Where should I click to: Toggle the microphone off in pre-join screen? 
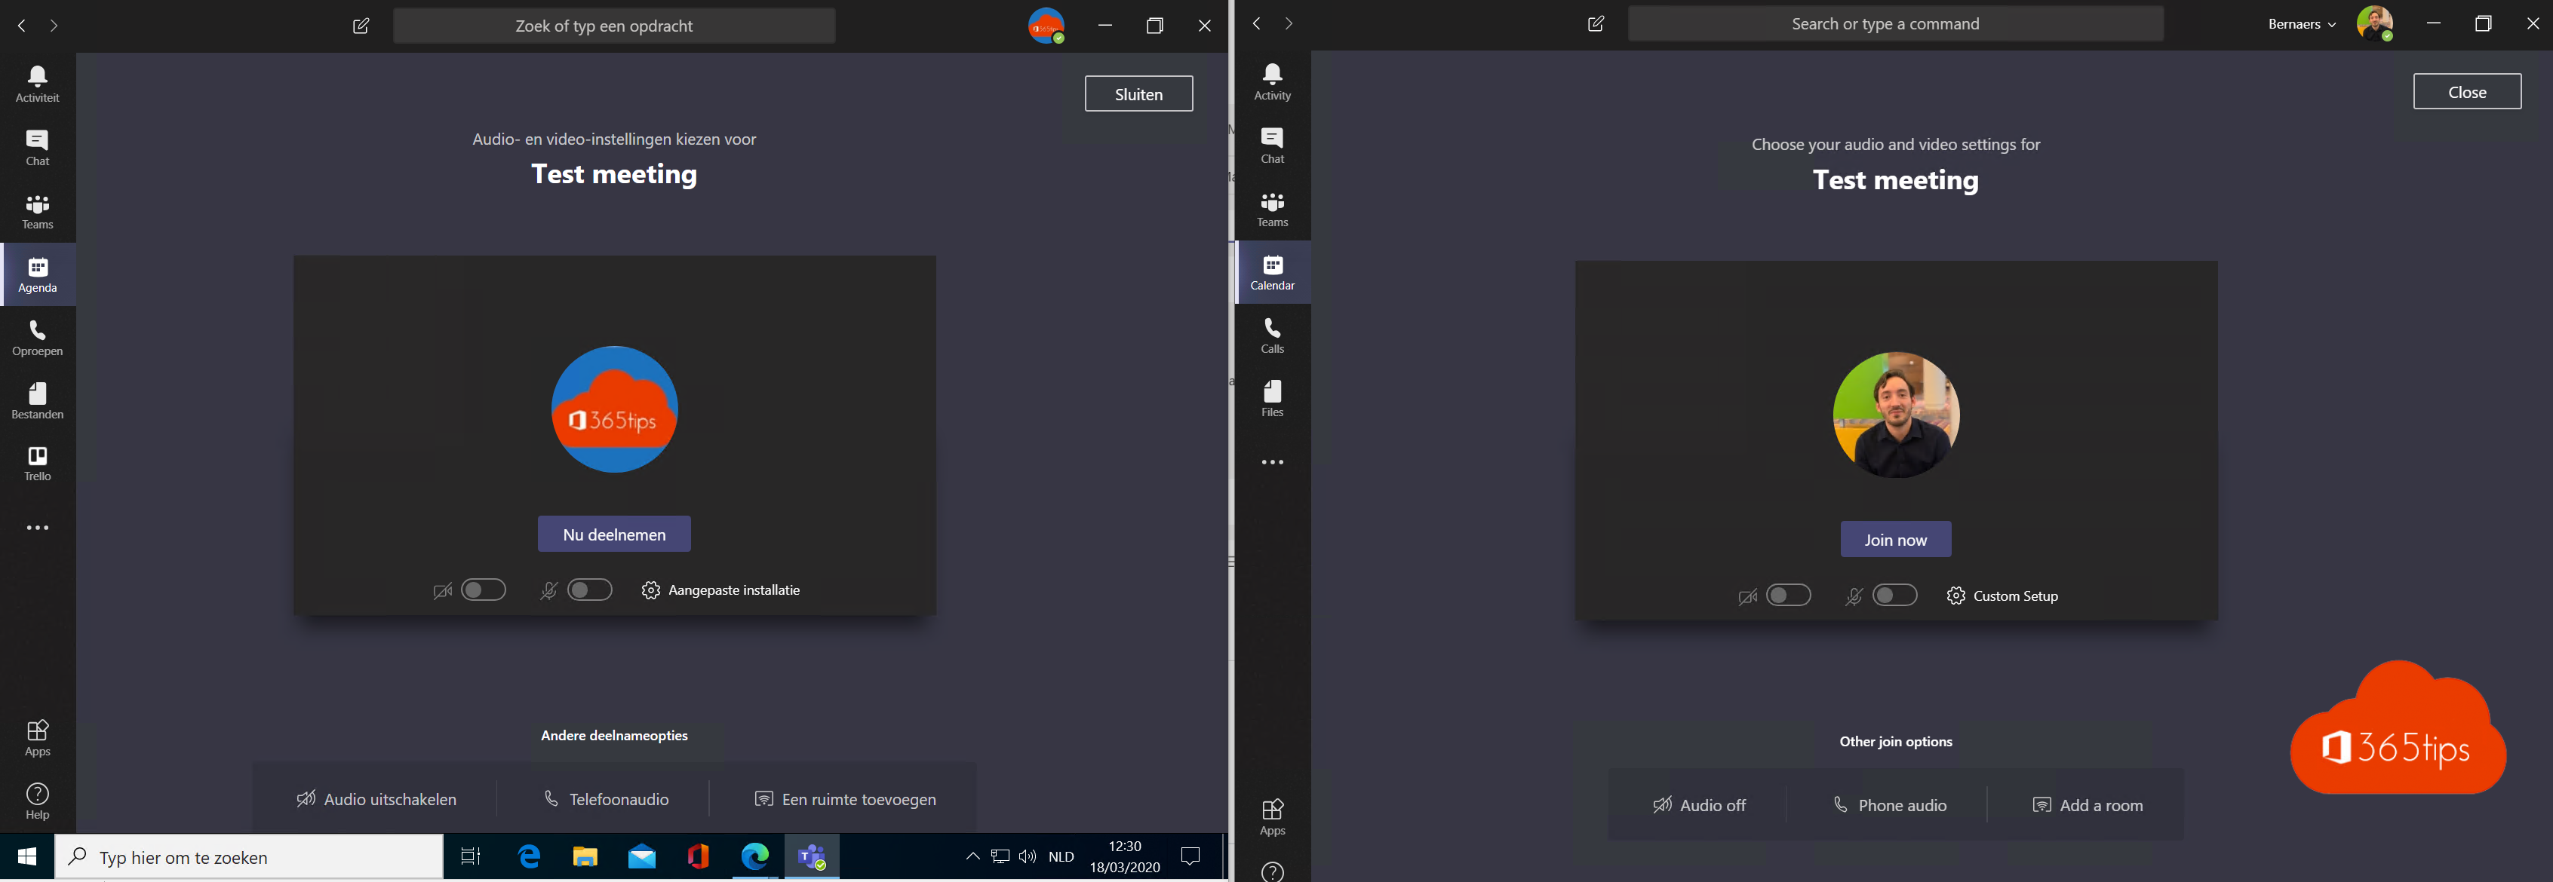(x=589, y=589)
